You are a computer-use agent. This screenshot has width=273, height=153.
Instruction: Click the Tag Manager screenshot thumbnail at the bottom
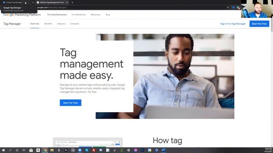pyautogui.click(x=88, y=142)
